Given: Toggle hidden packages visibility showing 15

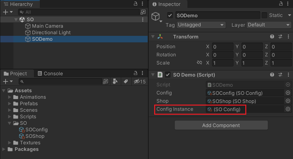Looking at the screenshot, I should point(139,81).
